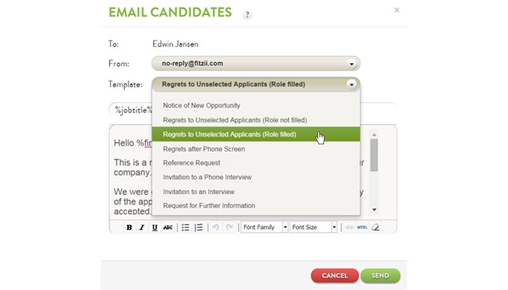This screenshot has width=508, height=290.
Task: Toggle italic formatting in editor toolbar
Action: [142, 228]
